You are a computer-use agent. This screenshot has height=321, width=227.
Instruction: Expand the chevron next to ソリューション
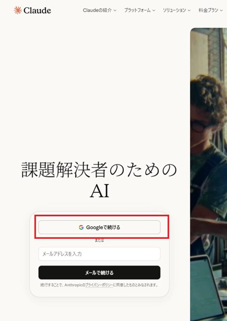(189, 10)
